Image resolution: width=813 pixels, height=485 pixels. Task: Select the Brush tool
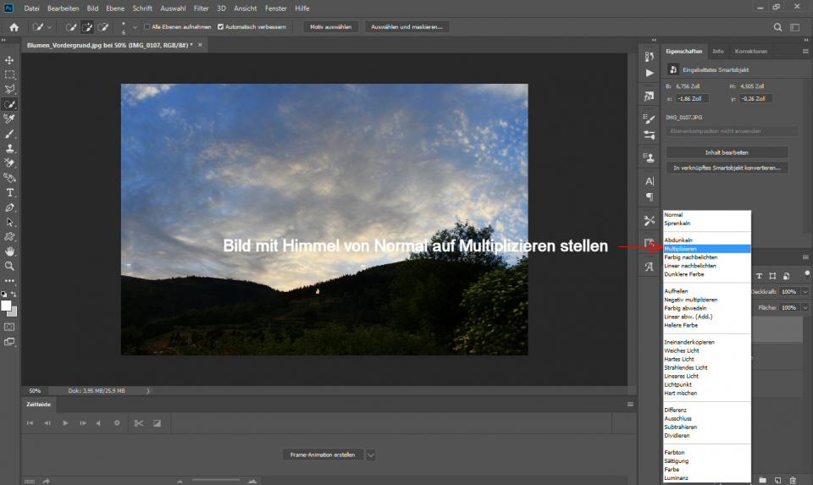point(10,134)
